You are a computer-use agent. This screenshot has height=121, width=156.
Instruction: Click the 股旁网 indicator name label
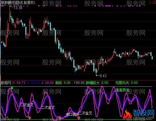point(6,83)
